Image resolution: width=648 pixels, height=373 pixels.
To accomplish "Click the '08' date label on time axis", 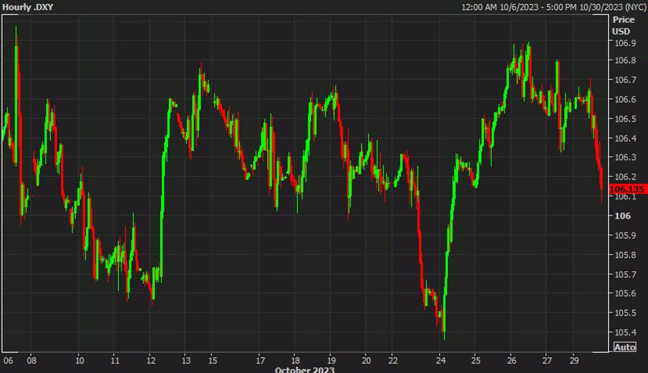I will pyautogui.click(x=31, y=360).
